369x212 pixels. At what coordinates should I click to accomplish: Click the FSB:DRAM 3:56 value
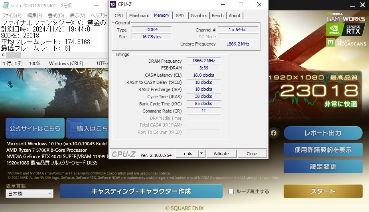coord(203,68)
